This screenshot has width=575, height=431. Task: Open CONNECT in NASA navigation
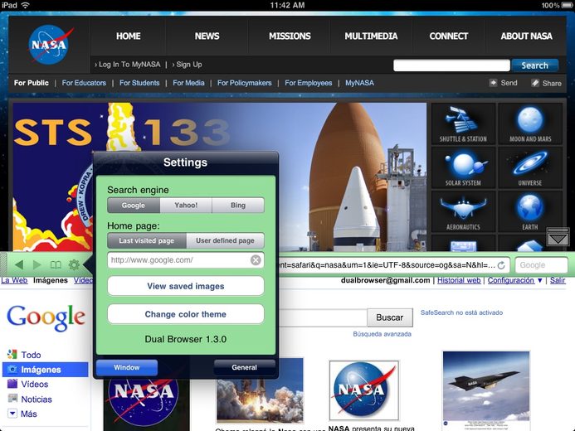[449, 36]
